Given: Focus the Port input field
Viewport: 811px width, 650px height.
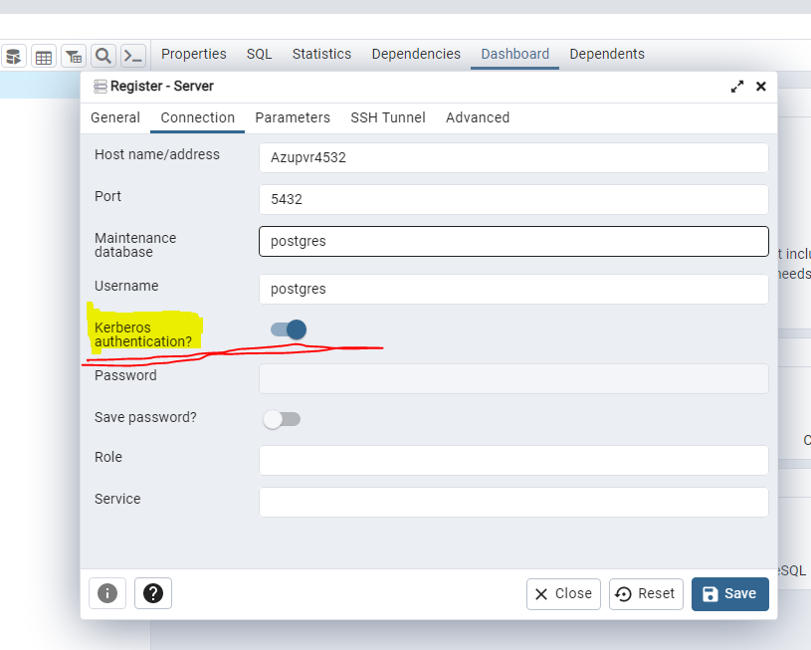Looking at the screenshot, I should 513,199.
